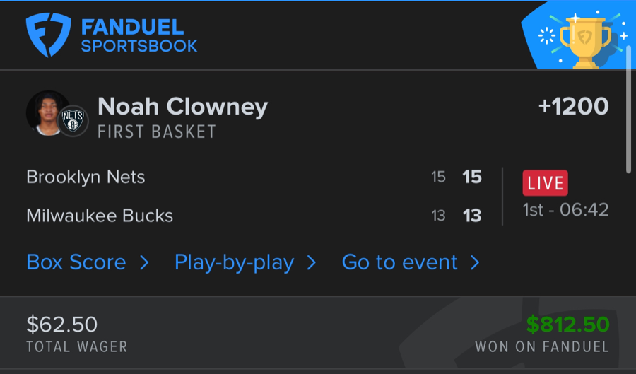Open Noah Clowney's player photo
This screenshot has height=374, width=636.
[47, 112]
